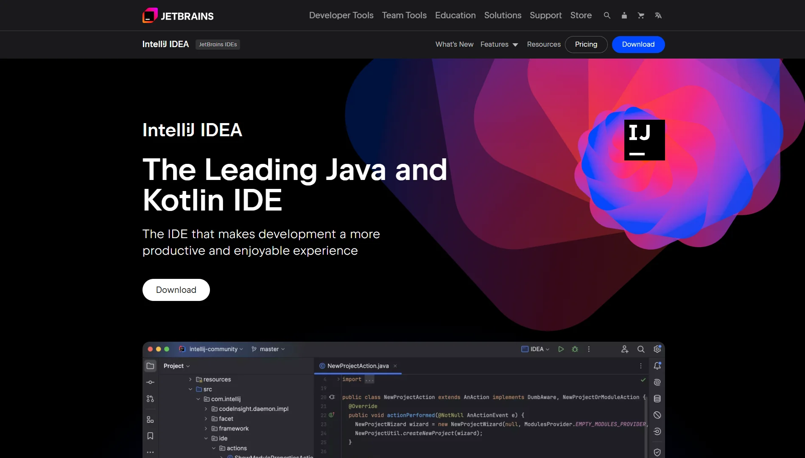Click the Debug bug icon
This screenshot has width=805, height=458.
point(575,349)
